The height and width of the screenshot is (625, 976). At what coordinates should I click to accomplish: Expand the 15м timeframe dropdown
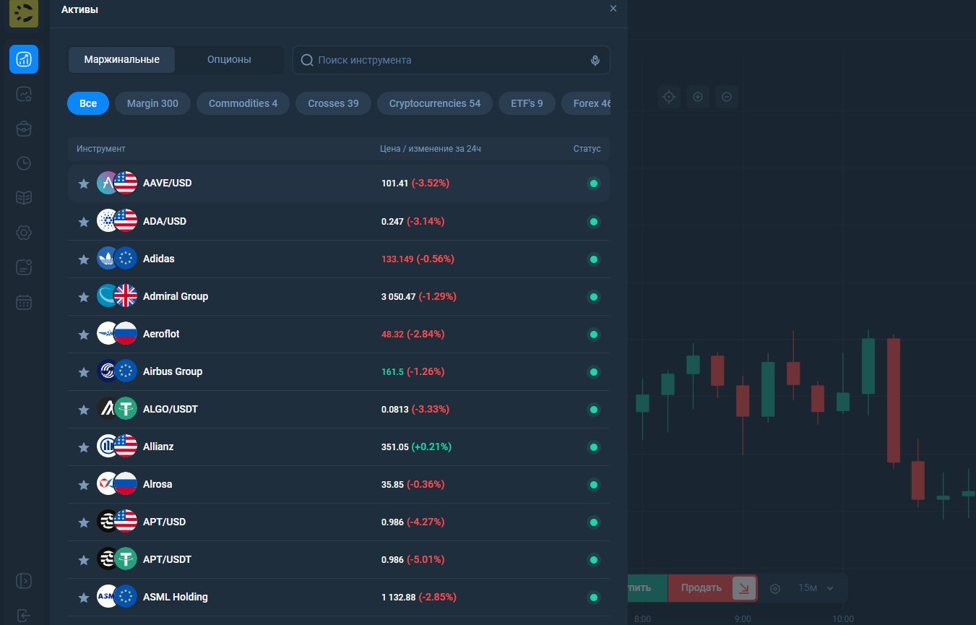816,588
